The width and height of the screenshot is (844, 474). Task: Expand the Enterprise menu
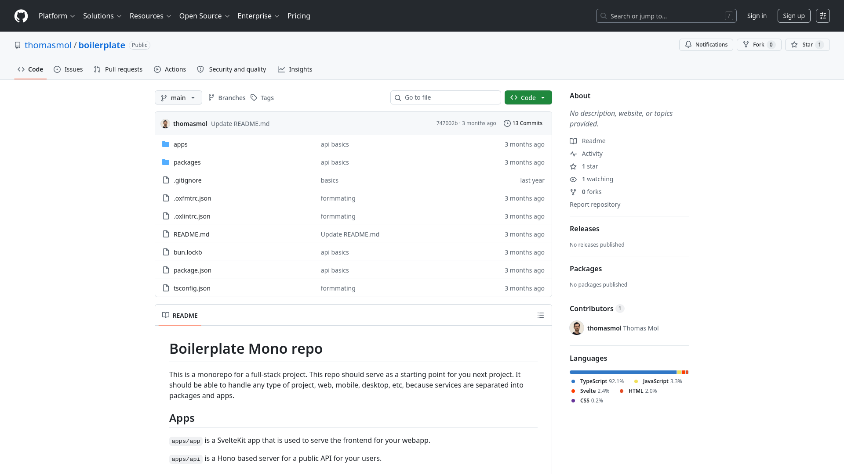[258, 16]
